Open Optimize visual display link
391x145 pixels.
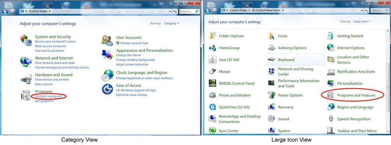tap(132, 95)
